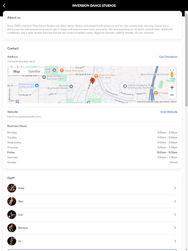
Task: Open Kate's staff profile photo
Action: click(x=12, y=188)
